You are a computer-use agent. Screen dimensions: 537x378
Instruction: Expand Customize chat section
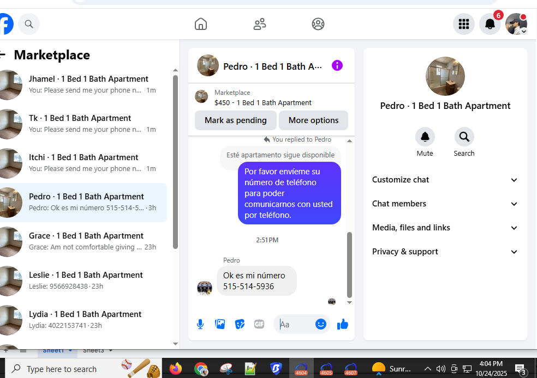click(445, 180)
